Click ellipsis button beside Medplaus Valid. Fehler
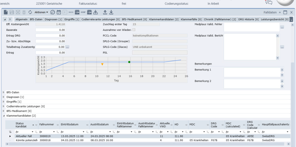The width and height of the screenshot is (296, 147). pyautogui.click(x=282, y=28)
